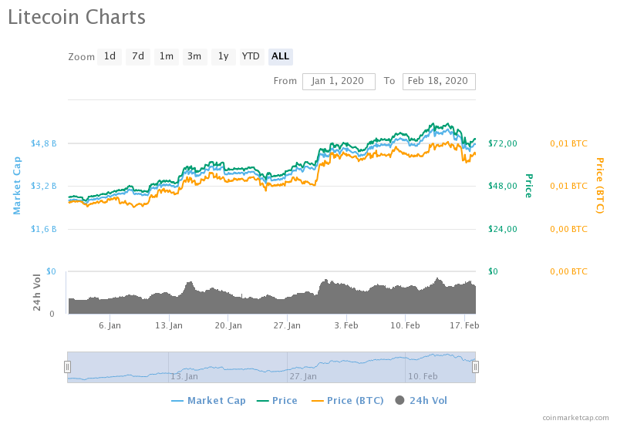Viewport: 617px width, 424px height.
Task: Set zoom range to 1m
Action: pos(167,56)
